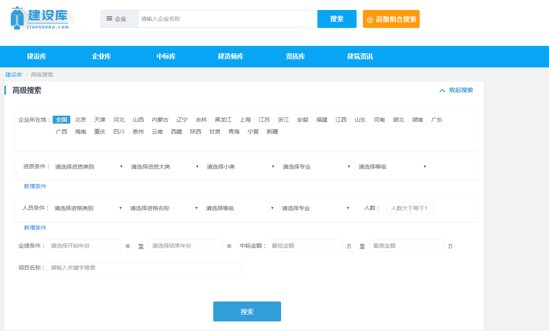Open 高级组合搜索

point(391,19)
